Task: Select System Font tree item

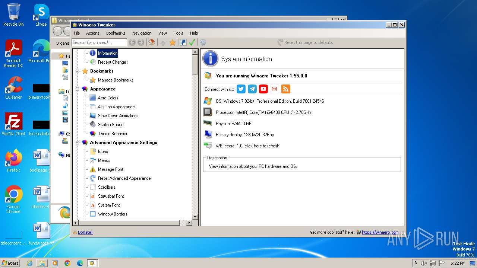Action: pos(109,205)
